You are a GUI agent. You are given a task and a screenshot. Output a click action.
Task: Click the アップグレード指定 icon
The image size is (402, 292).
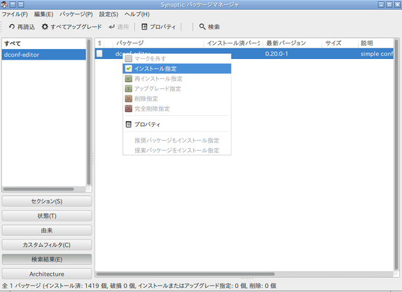click(128, 89)
